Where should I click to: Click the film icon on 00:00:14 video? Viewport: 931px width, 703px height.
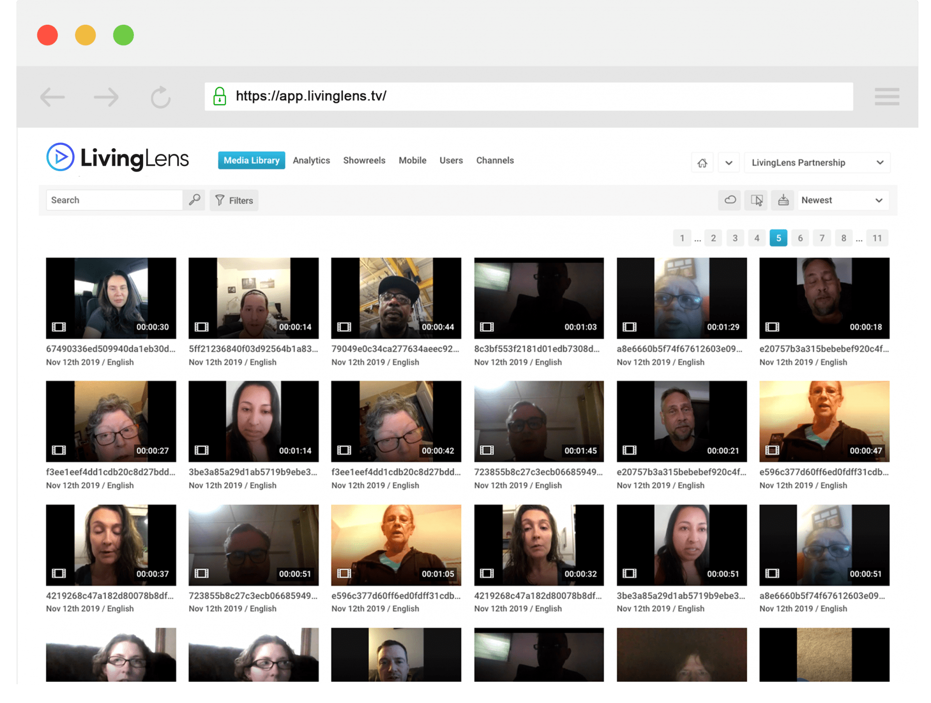pyautogui.click(x=201, y=327)
